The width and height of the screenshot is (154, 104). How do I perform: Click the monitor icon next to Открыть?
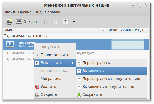(19, 22)
